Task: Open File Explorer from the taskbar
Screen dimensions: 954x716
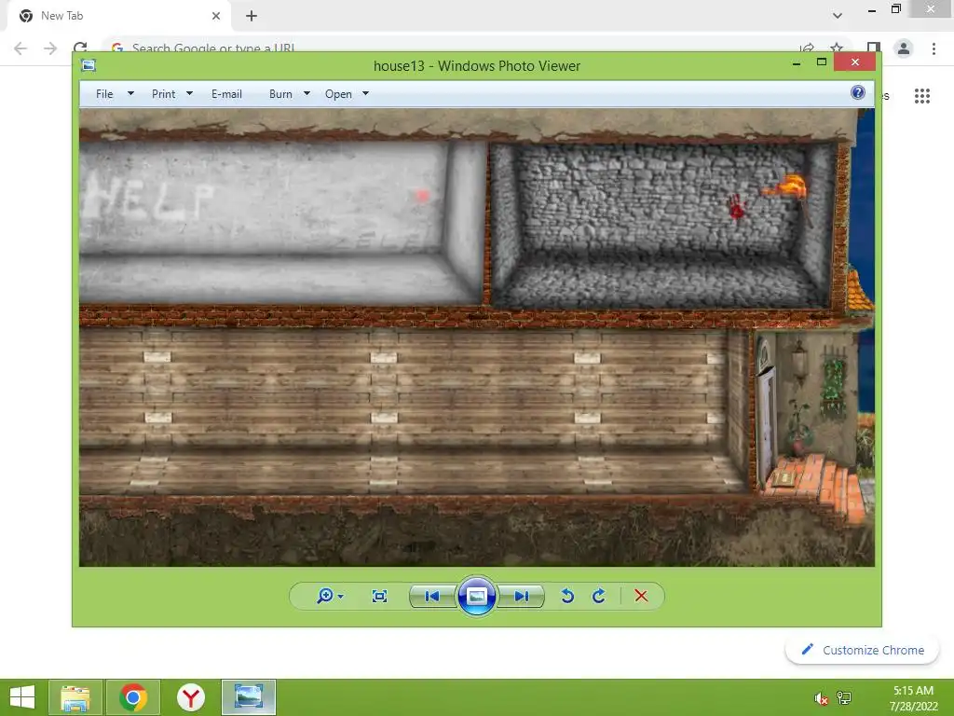Action: click(x=75, y=697)
